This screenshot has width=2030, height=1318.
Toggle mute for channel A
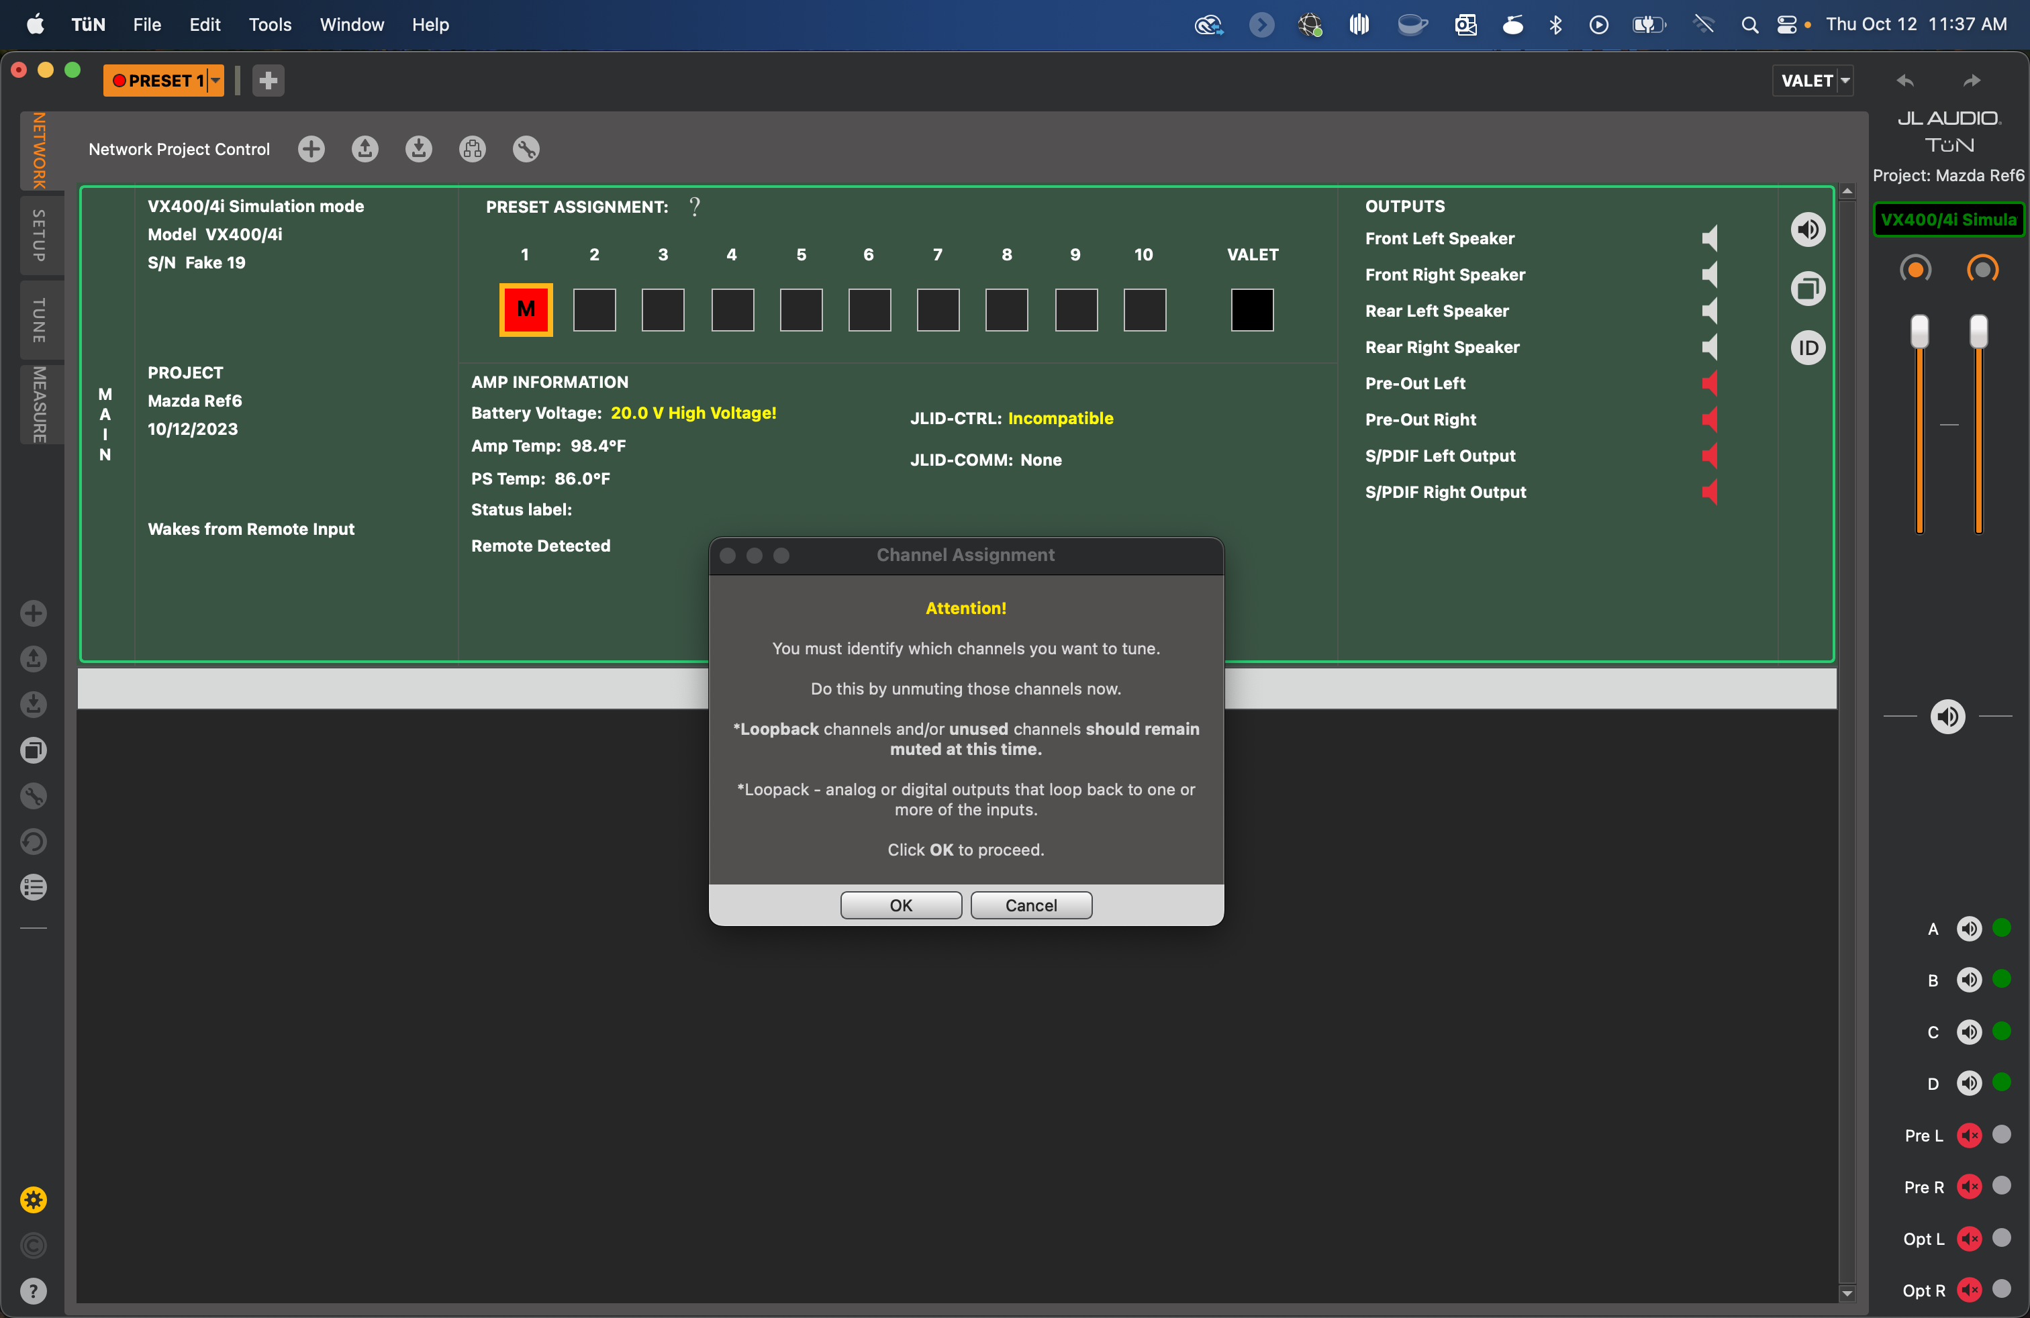[x=1969, y=928]
